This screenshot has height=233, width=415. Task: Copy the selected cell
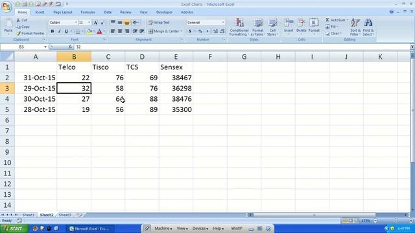(23, 27)
